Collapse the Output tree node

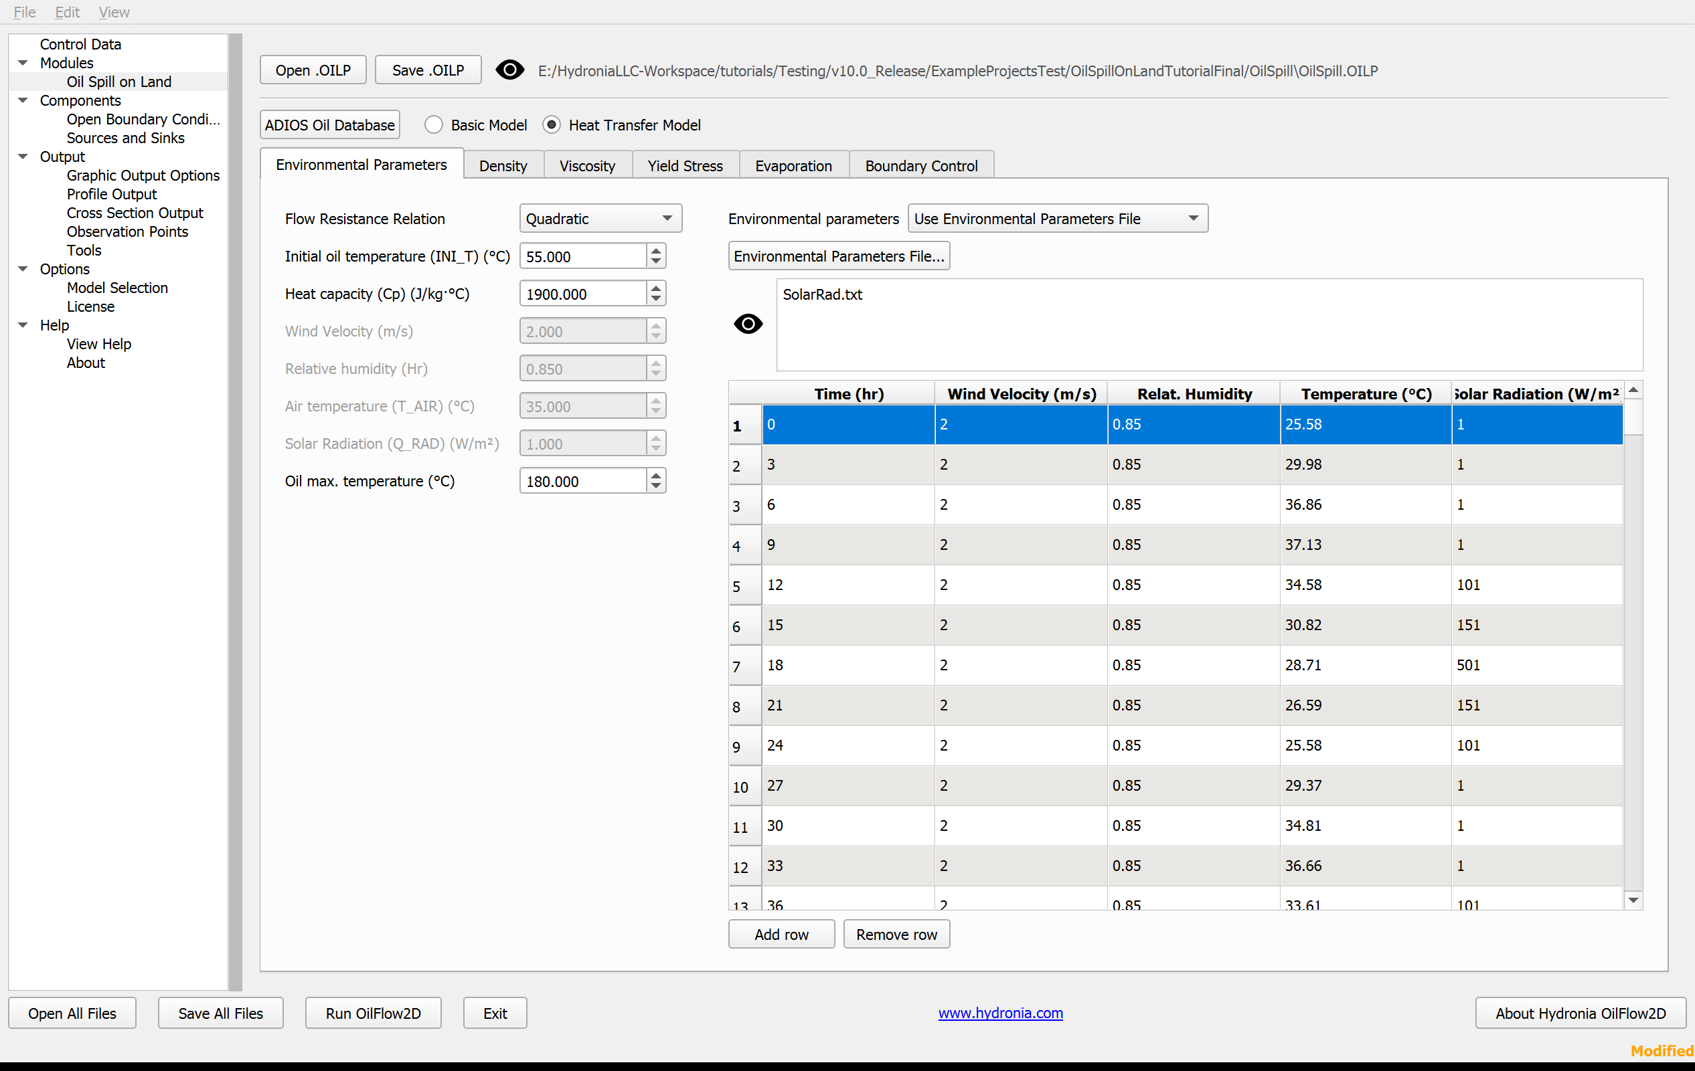click(23, 157)
